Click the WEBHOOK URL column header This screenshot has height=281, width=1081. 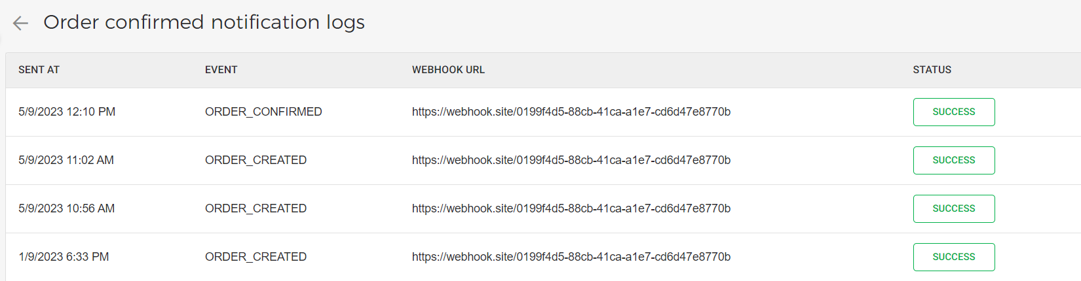pos(448,70)
